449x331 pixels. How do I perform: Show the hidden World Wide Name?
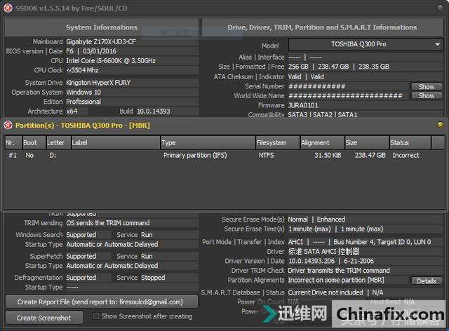coord(427,95)
